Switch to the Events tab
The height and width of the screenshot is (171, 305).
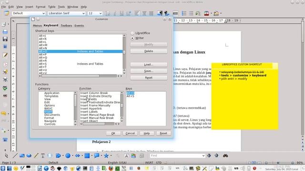coord(79,26)
